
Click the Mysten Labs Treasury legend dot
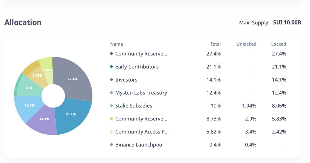click(111, 93)
